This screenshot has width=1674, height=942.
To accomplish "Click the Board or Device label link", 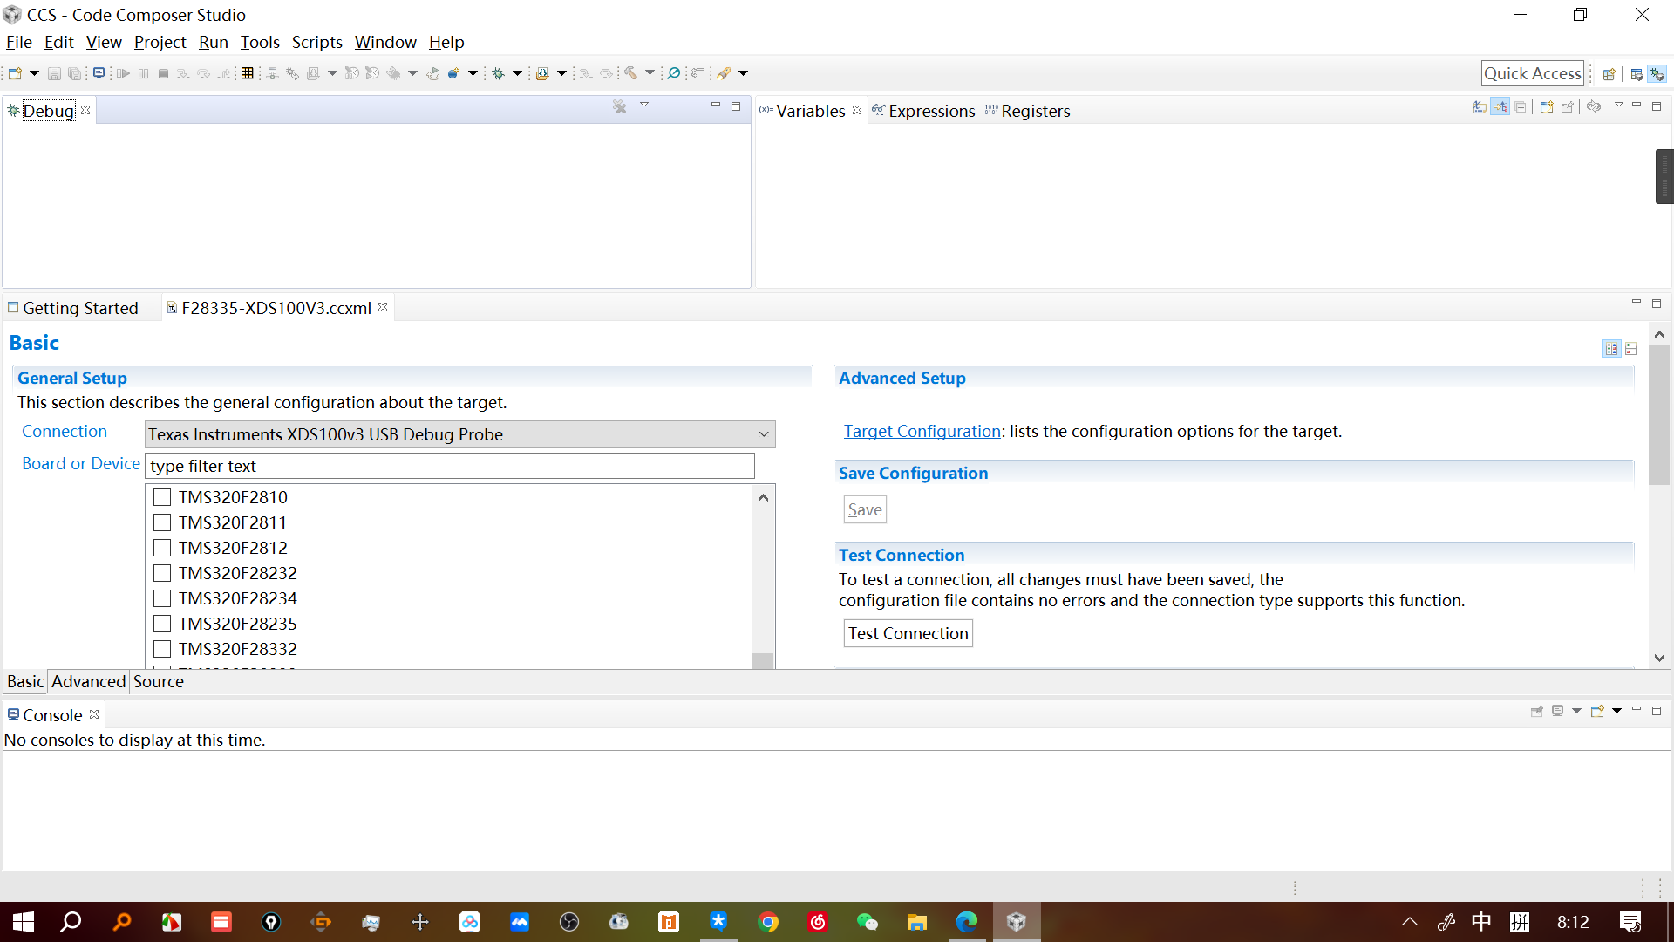I will [x=80, y=463].
